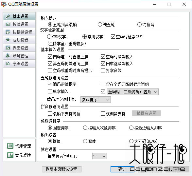Enable 仅在全码匹配时显示词组
192x176 pixels.
coord(103,84)
